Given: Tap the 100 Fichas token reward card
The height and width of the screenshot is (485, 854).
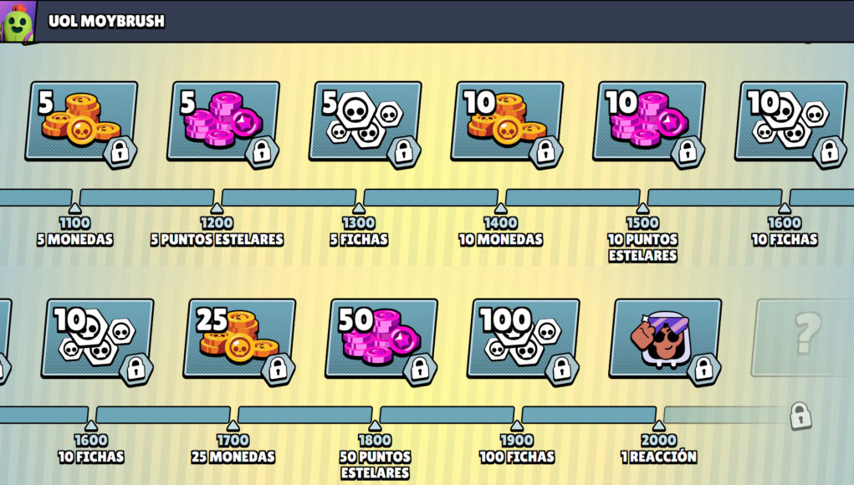Looking at the screenshot, I should pos(524,338).
